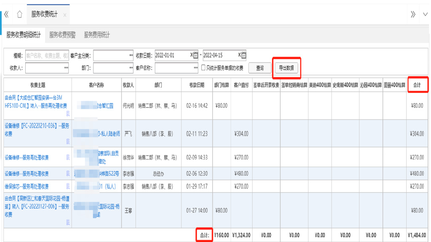Click the home icon in tab bar
The width and height of the screenshot is (431, 242).
(x=19, y=14)
